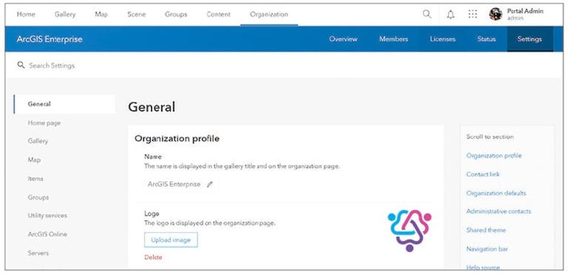
Task: Open the search magnifier icon in header
Action: tap(427, 14)
